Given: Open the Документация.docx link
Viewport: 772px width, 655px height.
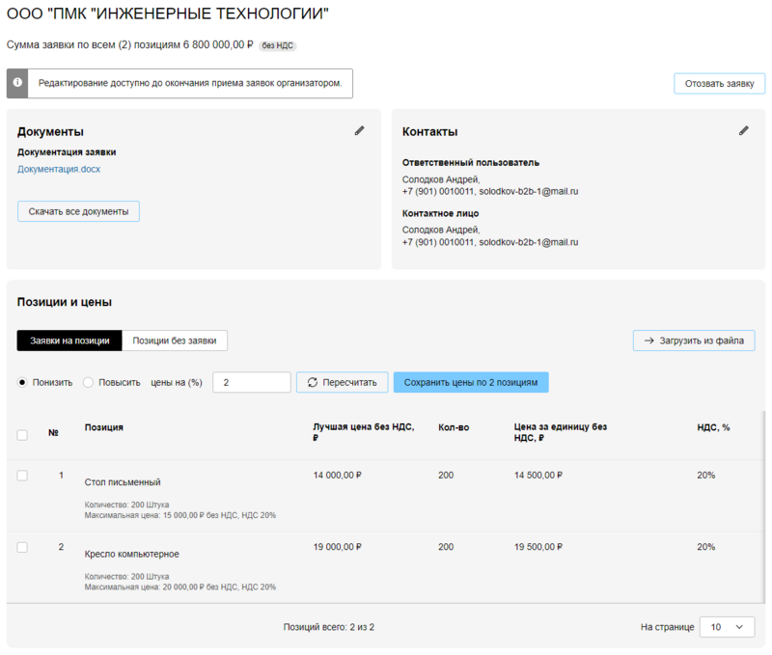Looking at the screenshot, I should click(x=59, y=170).
